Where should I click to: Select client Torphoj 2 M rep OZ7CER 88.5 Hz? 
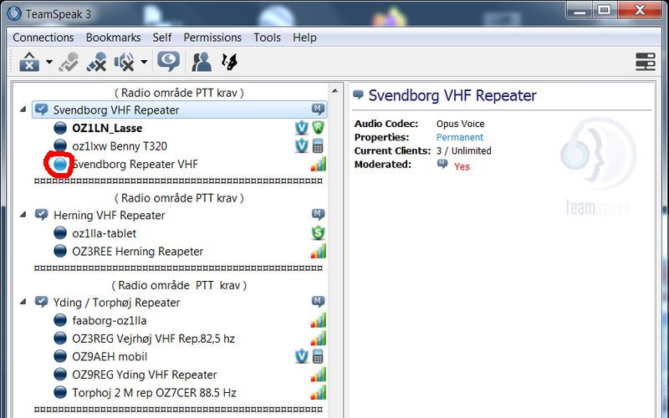click(154, 393)
